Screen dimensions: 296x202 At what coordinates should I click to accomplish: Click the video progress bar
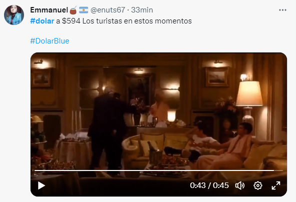click(159, 170)
